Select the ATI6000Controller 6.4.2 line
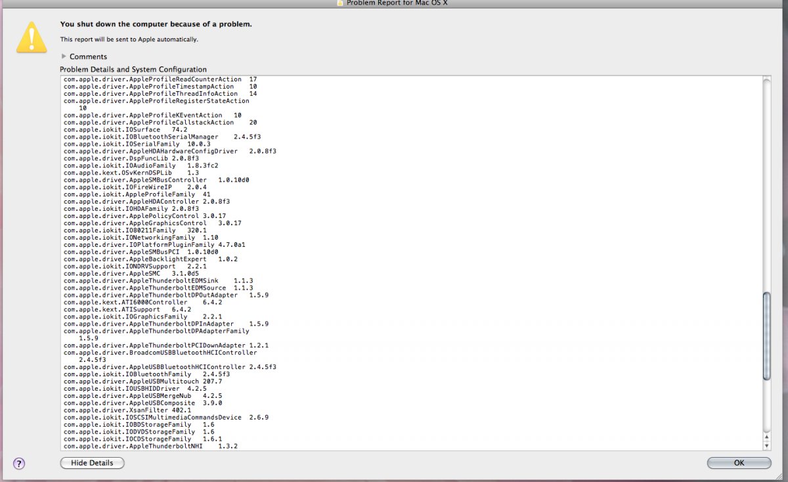Screen dimensions: 788x482 point(143,303)
